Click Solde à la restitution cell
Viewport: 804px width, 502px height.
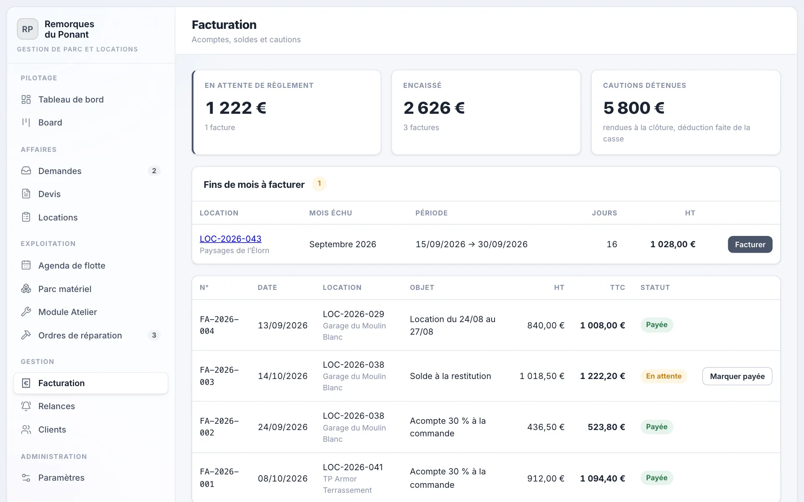coord(450,376)
